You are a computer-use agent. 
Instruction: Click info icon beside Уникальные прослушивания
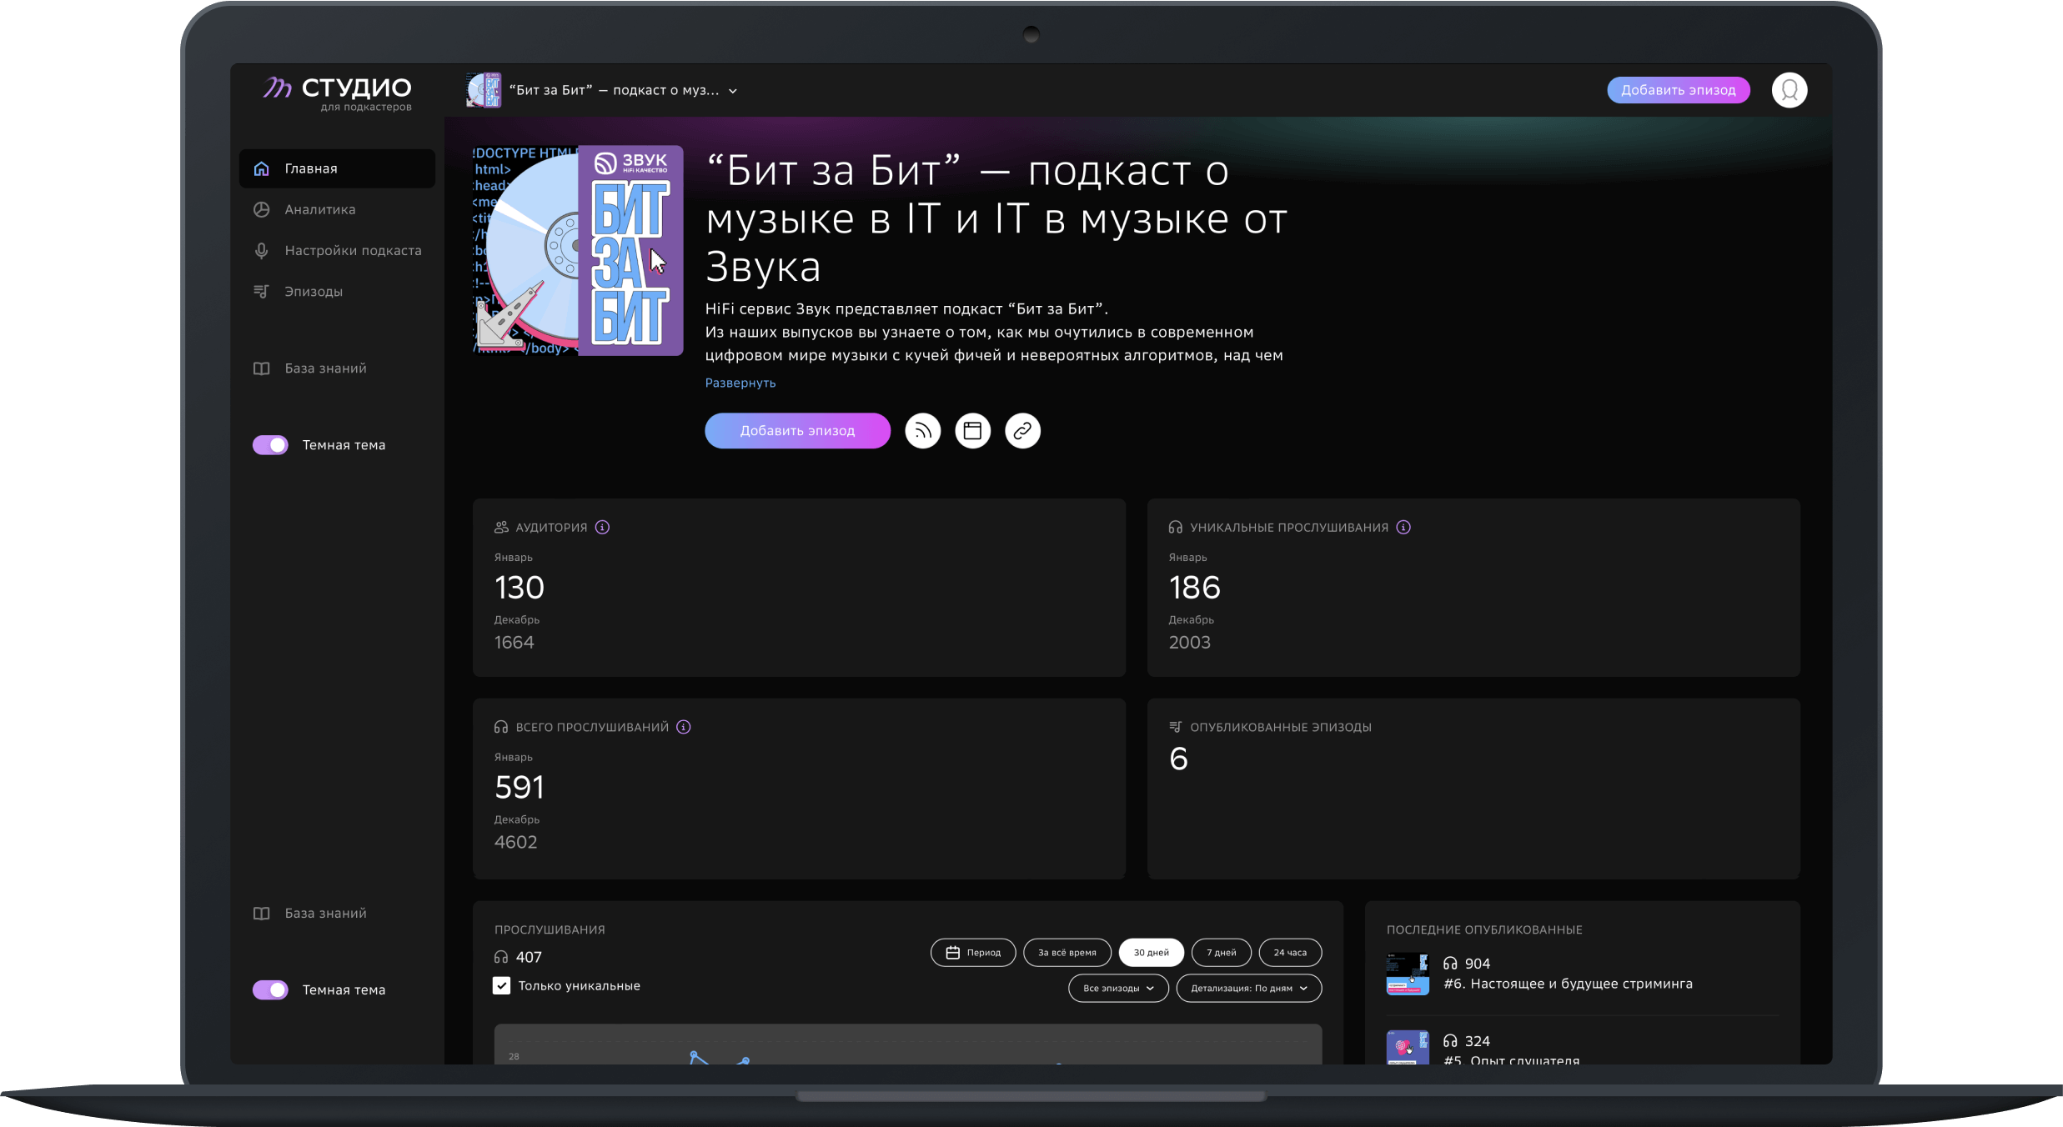1403,527
